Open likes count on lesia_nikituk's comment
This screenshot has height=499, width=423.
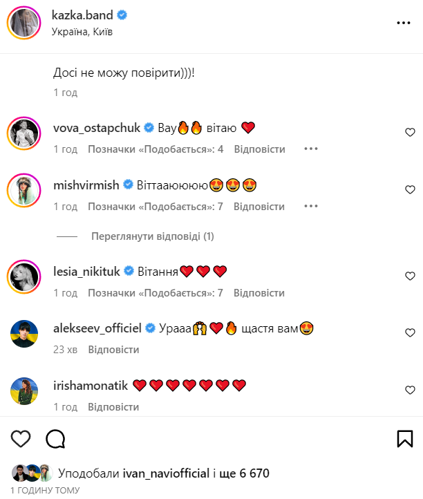pos(156,293)
